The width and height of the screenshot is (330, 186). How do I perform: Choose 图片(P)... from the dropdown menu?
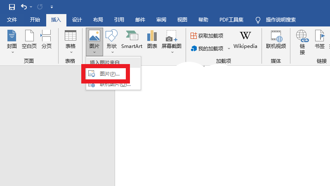tap(109, 74)
